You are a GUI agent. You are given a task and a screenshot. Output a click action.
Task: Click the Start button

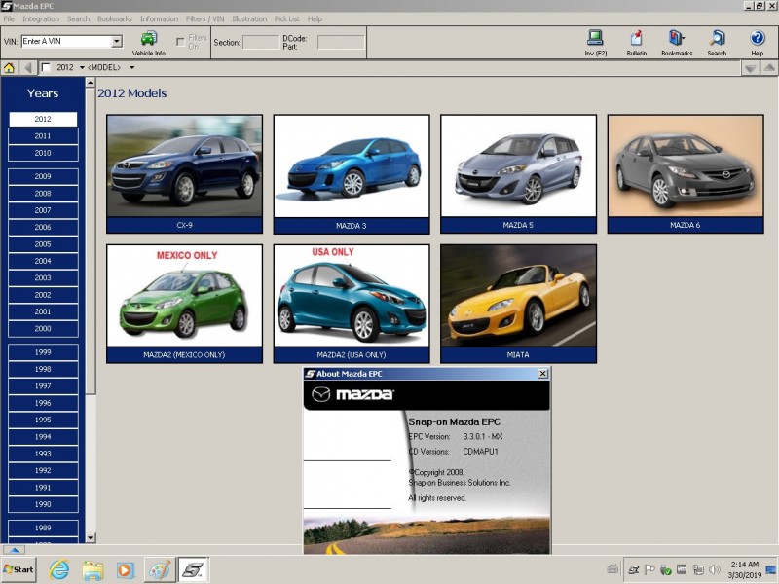point(19,569)
